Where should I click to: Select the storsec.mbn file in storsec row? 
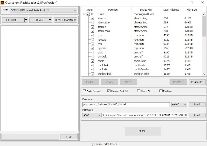[141, 27]
